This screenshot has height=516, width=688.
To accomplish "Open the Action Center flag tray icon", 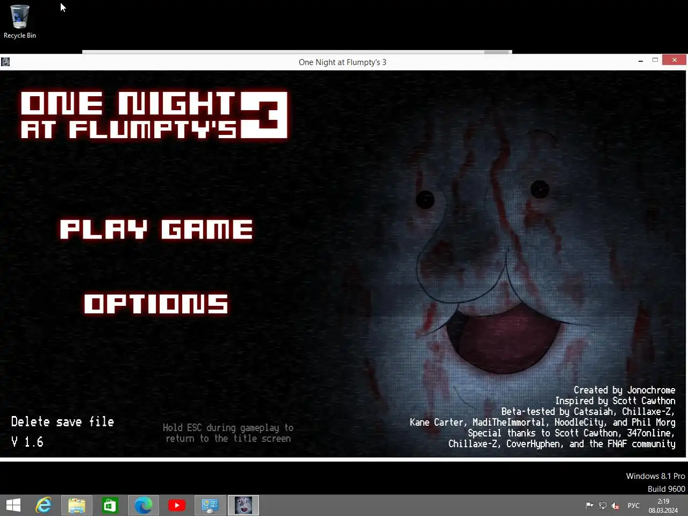I will pyautogui.click(x=590, y=506).
